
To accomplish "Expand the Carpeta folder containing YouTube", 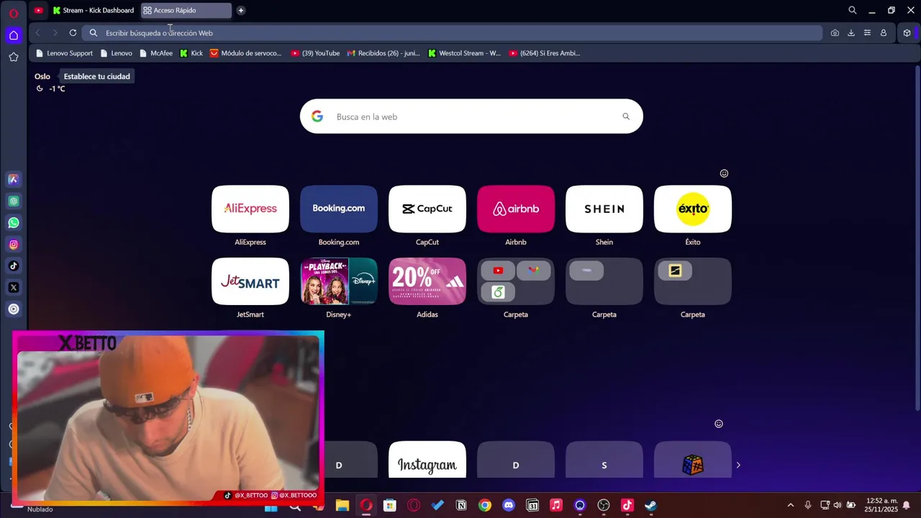I will tap(516, 281).
